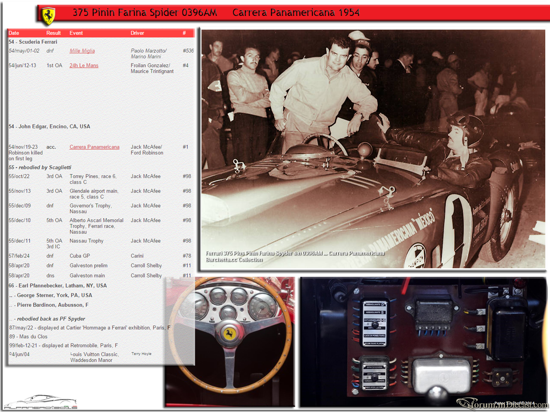Click the 'Galveston prelim' event cell
Screen dimensions: 550x412
click(89, 266)
